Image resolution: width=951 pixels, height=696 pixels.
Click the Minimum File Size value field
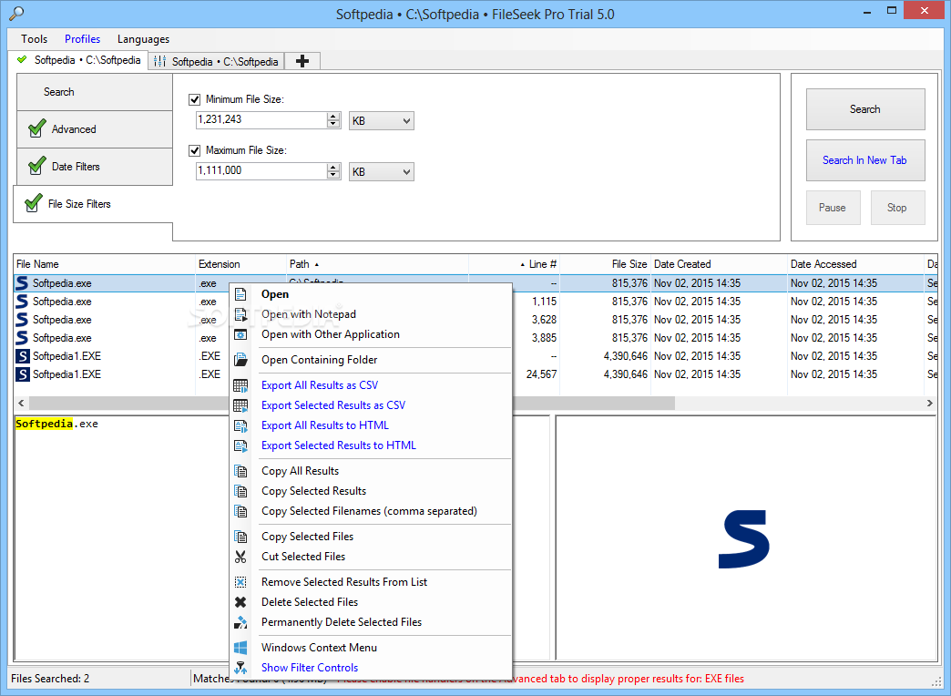pyautogui.click(x=261, y=120)
